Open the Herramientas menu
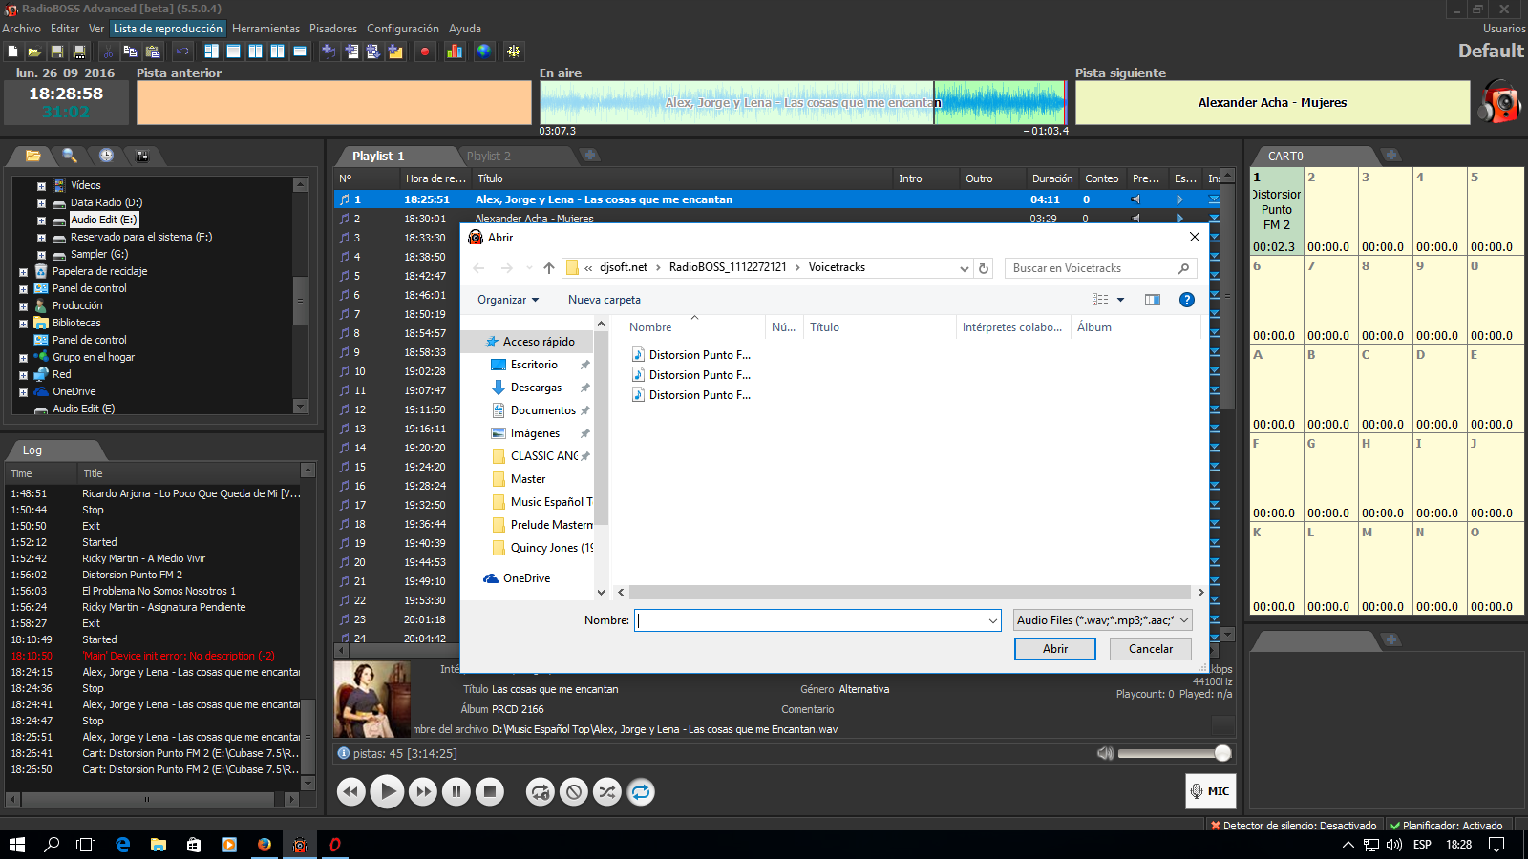The image size is (1528, 859). pos(265,29)
